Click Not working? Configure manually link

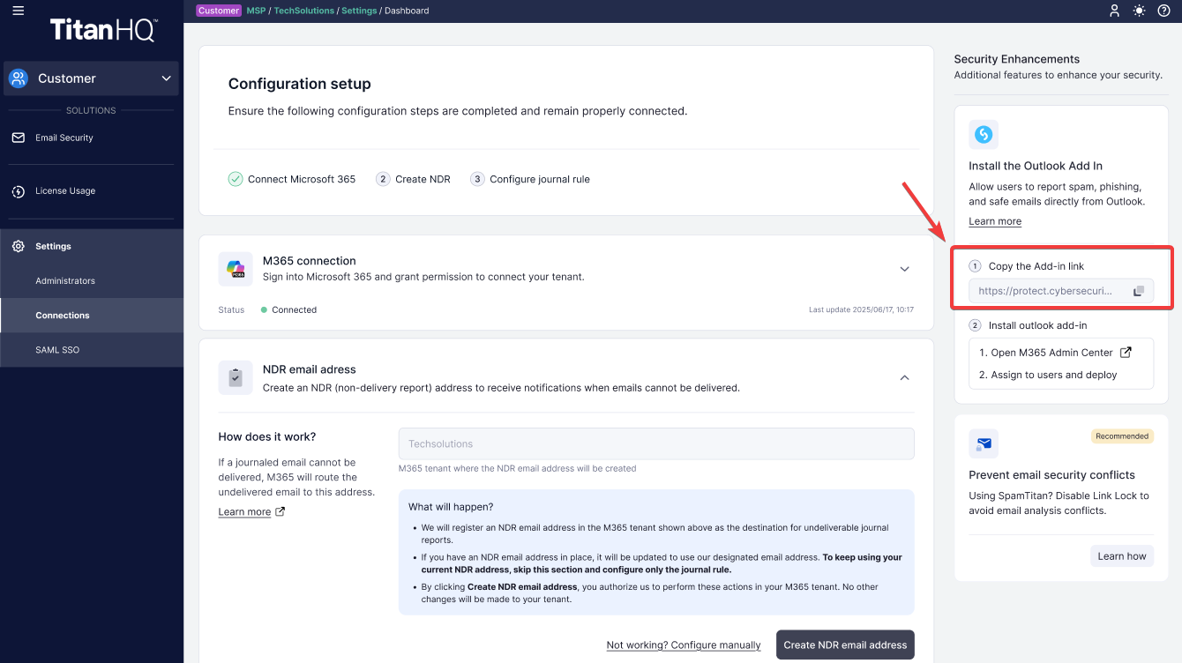(x=684, y=645)
